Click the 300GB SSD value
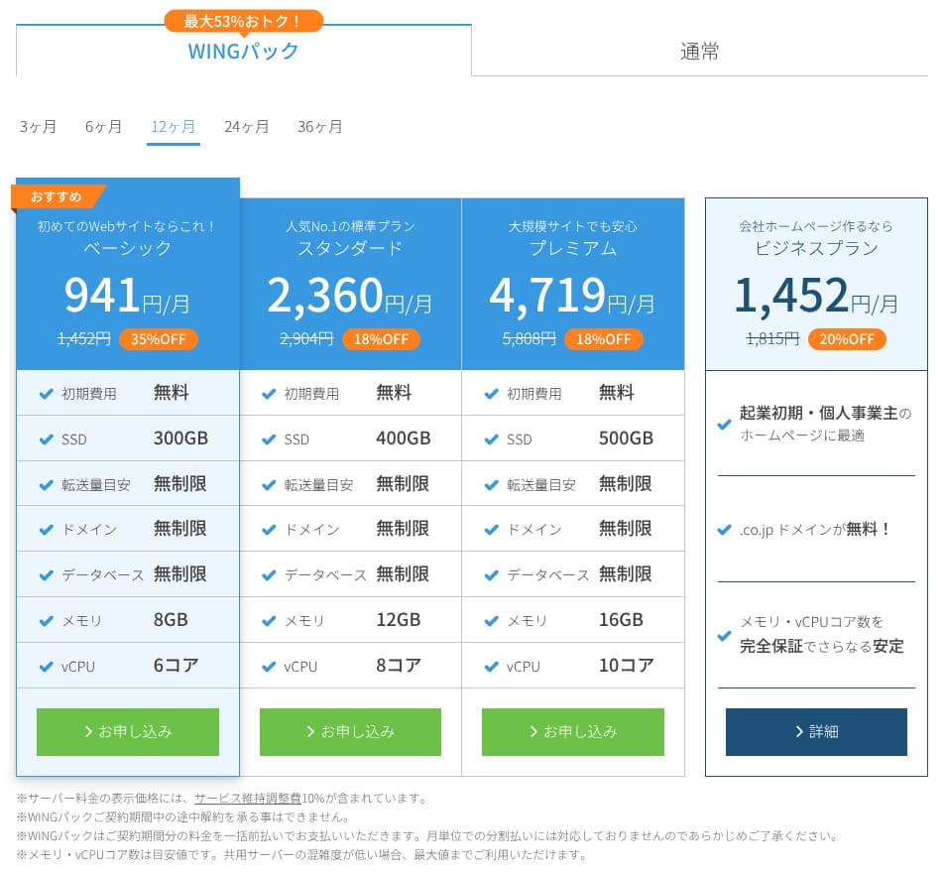 click(180, 438)
